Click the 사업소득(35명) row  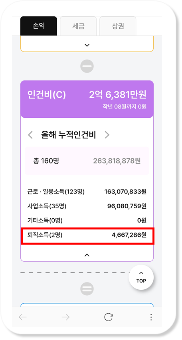(87, 206)
